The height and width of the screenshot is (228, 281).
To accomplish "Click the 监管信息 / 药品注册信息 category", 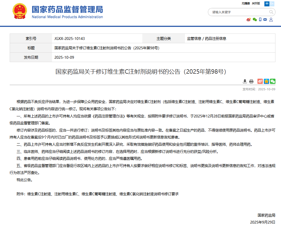I will [x=207, y=39].
